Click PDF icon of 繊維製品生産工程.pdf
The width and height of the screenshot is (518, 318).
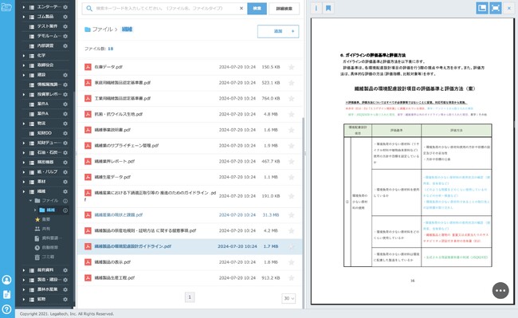(88, 277)
